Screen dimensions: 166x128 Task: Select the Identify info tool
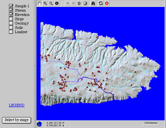coord(57,3)
